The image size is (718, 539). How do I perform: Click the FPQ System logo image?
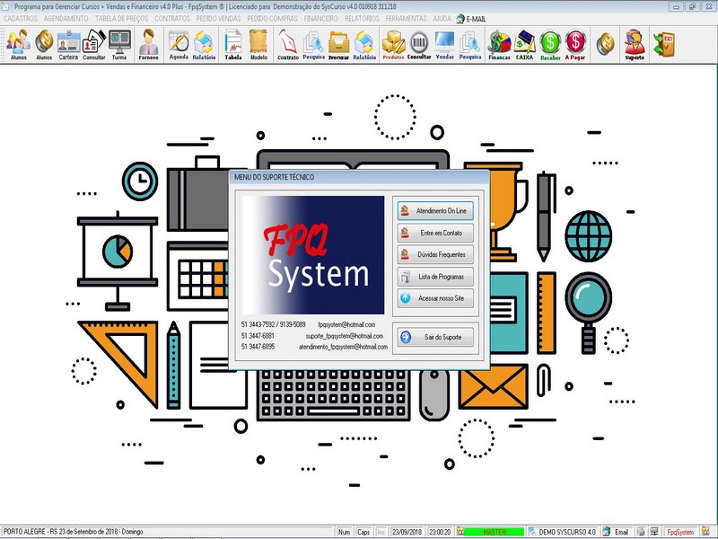click(x=313, y=255)
